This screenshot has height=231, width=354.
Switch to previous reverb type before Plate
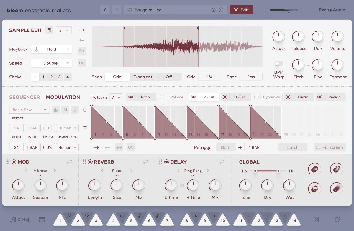click(102, 171)
